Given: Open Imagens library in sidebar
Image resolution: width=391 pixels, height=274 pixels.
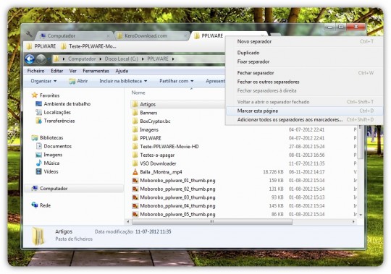Looking at the screenshot, I should 49,155.
